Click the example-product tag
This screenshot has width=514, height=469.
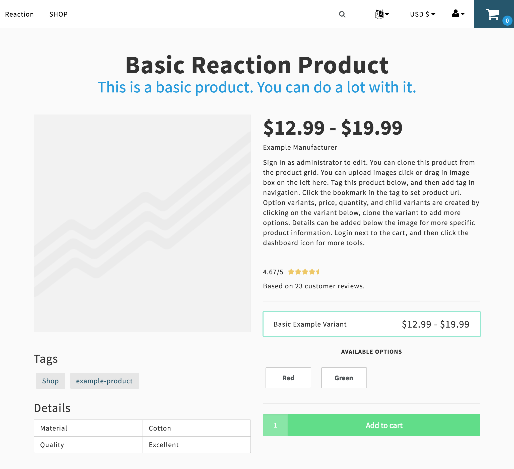click(104, 380)
